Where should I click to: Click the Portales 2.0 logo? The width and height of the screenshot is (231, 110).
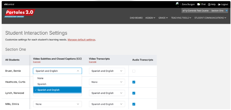[20, 13]
